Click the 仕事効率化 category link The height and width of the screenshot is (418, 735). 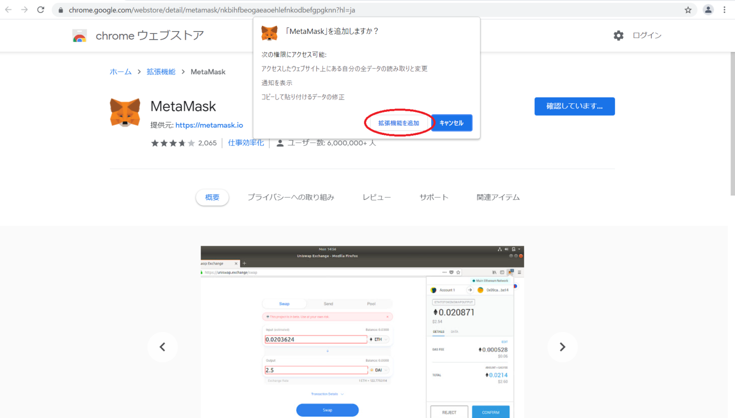245,143
